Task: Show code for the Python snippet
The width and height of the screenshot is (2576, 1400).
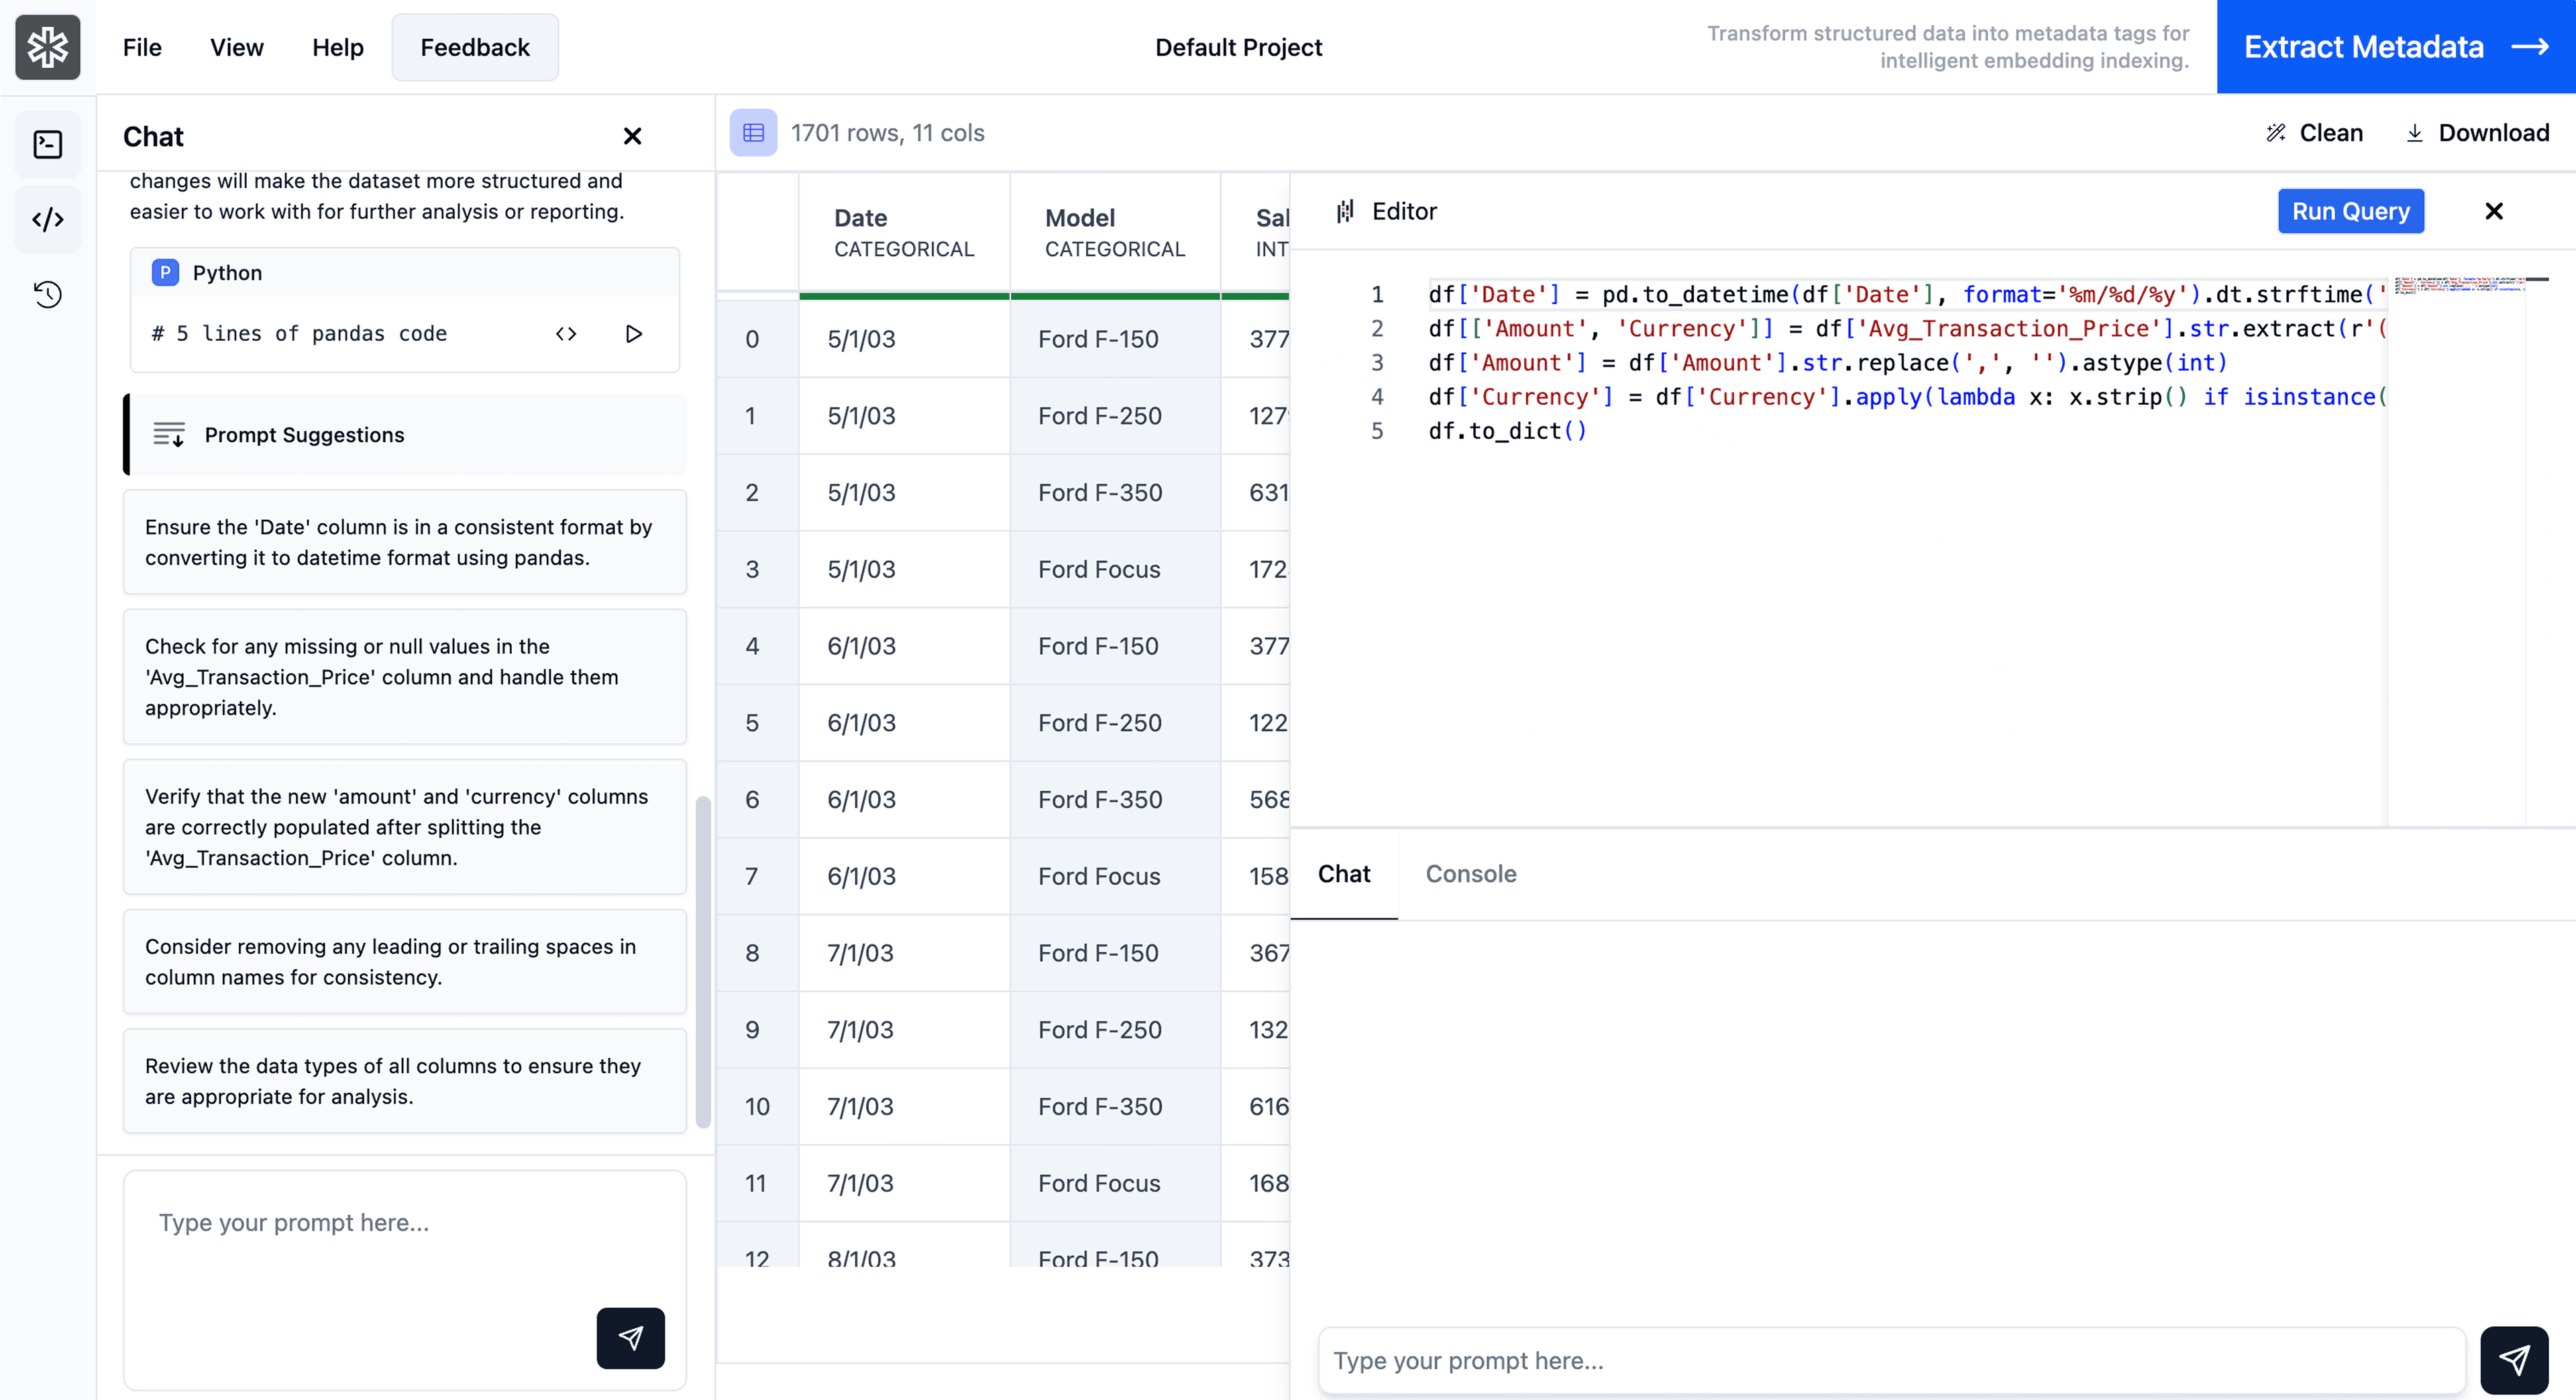Action: pos(566,334)
